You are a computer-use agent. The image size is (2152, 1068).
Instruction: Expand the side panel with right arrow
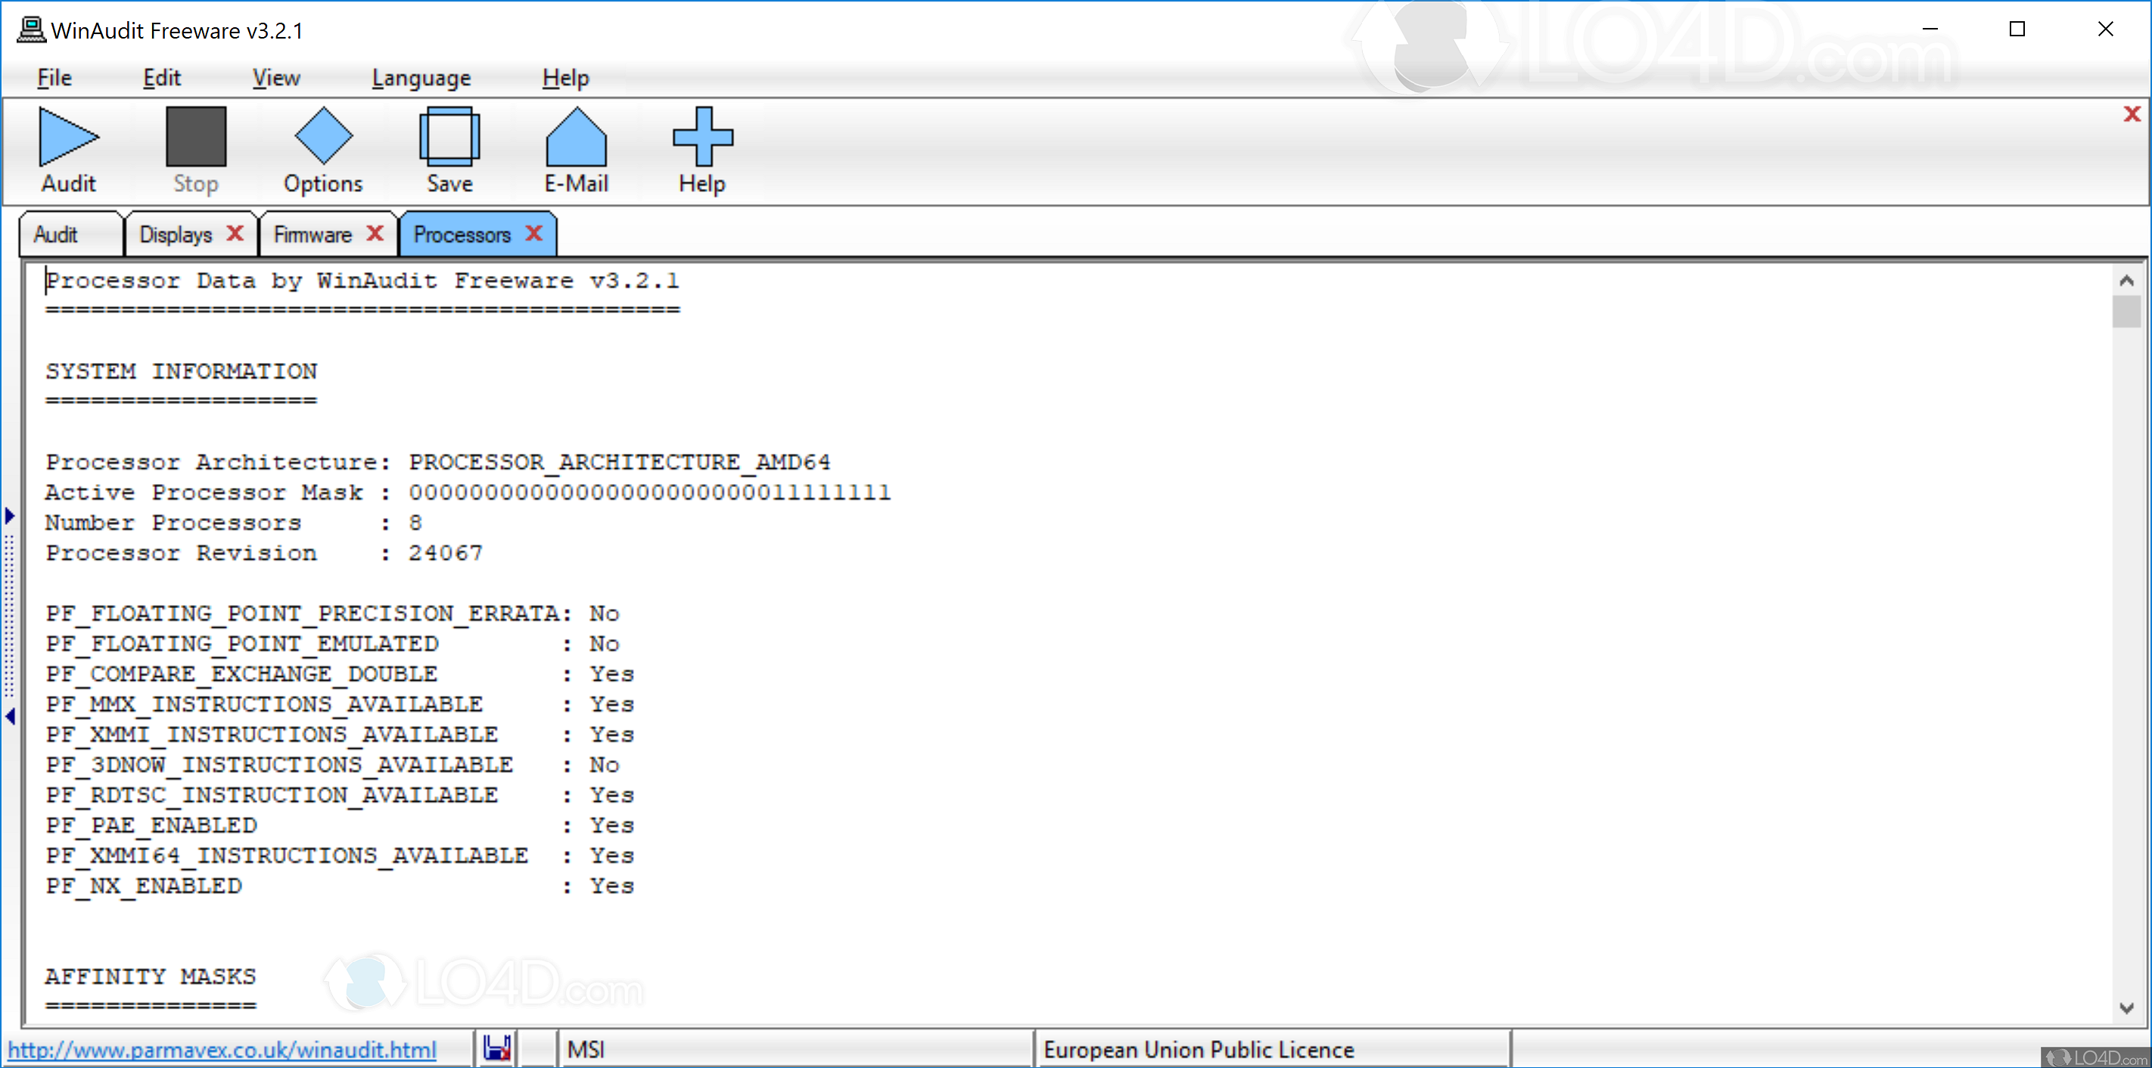(x=10, y=516)
